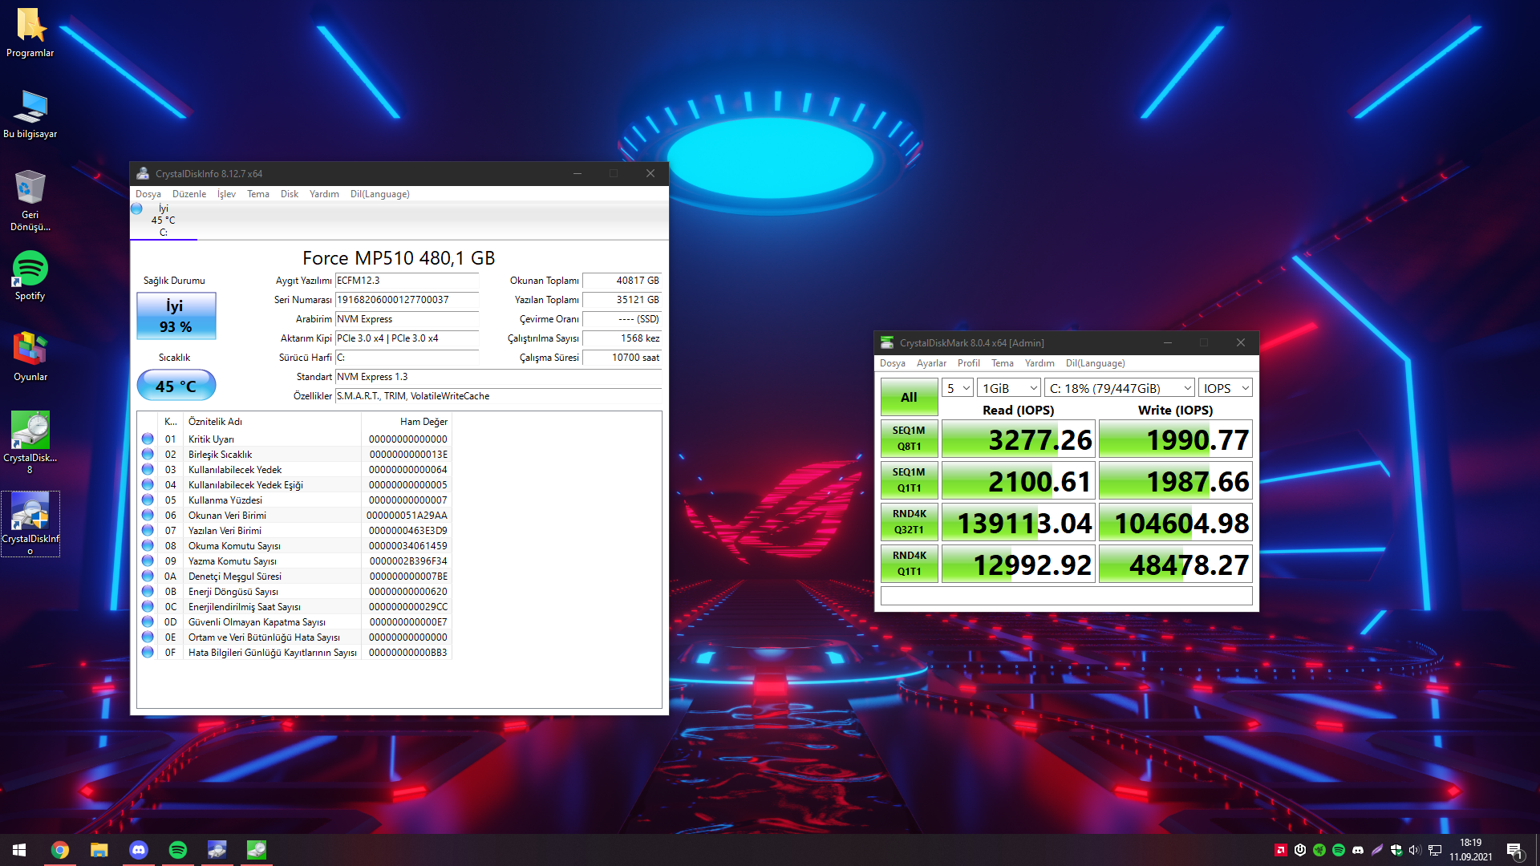This screenshot has width=1540, height=866.
Task: Switch to Discord in the taskbar
Action: coord(139,850)
